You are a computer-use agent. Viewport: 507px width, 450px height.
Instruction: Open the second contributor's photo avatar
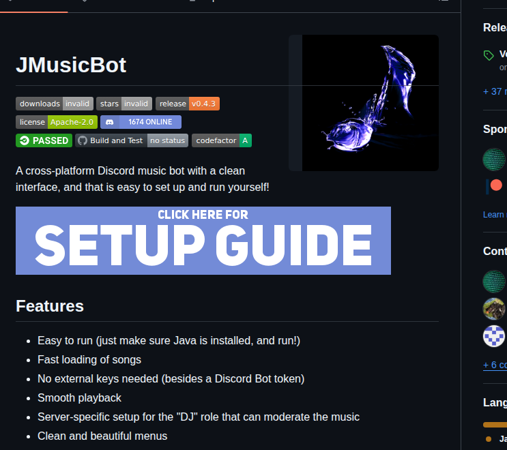[494, 309]
